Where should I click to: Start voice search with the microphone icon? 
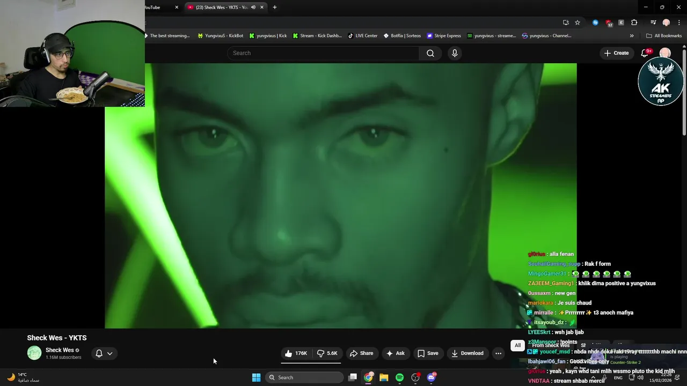click(x=455, y=53)
